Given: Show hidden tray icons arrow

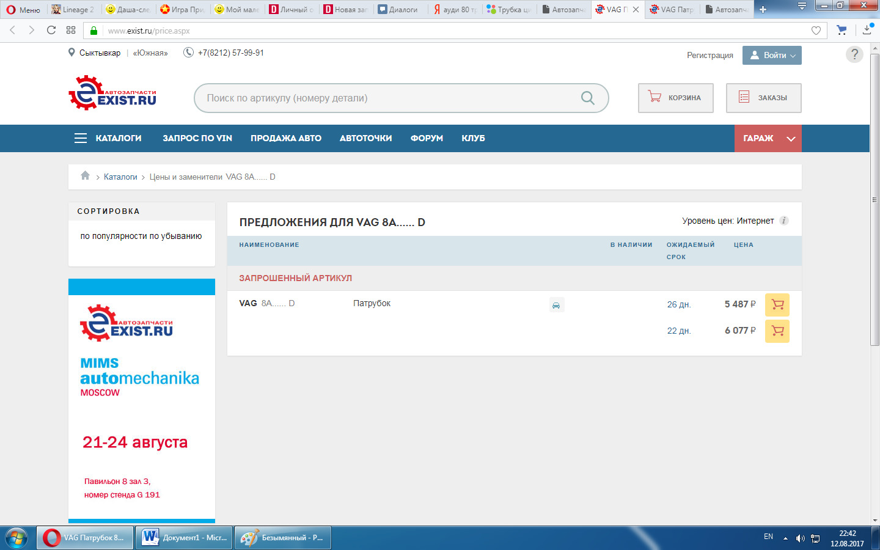Looking at the screenshot, I should (785, 538).
